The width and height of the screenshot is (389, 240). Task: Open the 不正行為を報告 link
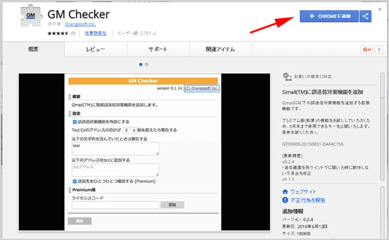pos(308,200)
